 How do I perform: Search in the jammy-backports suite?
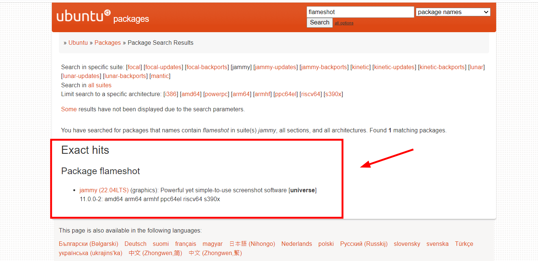324,67
